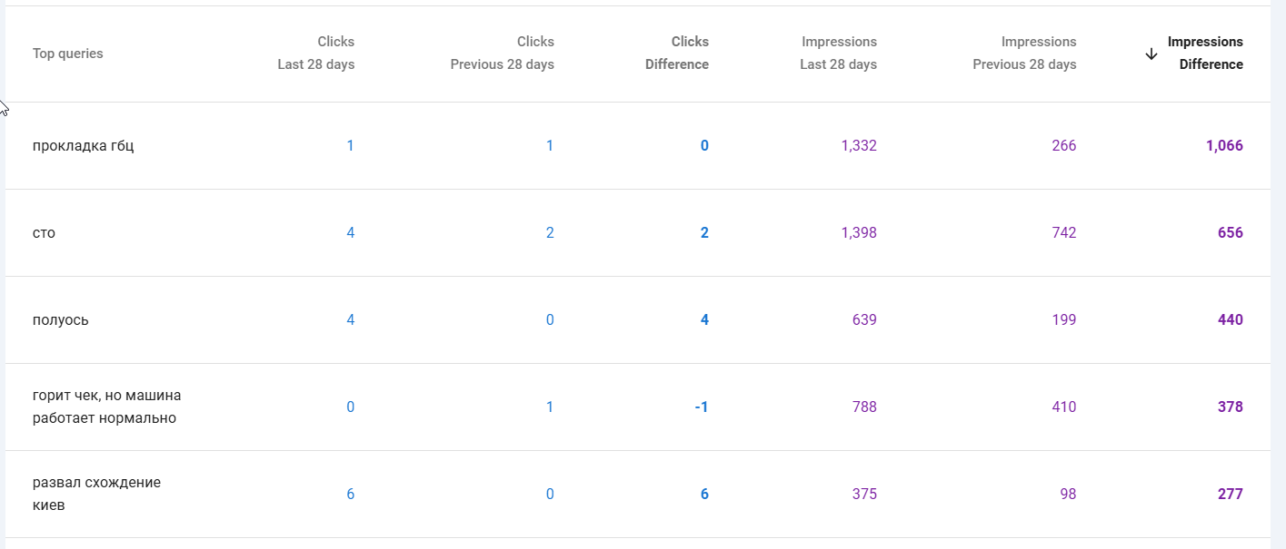
Task: Click the Top queries column header
Action: coord(68,54)
